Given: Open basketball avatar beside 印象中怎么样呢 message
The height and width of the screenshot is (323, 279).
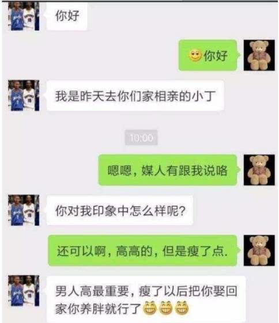Looking at the screenshot, I should pos(24,210).
